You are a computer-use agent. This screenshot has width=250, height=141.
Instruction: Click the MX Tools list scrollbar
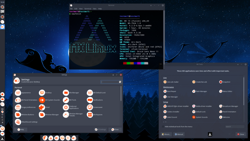click(x=243, y=91)
